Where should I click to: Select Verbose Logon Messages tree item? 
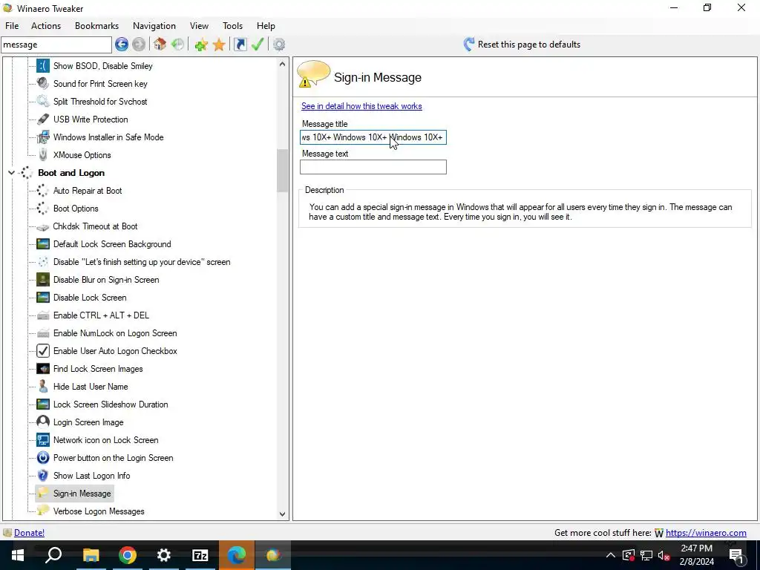tap(99, 511)
